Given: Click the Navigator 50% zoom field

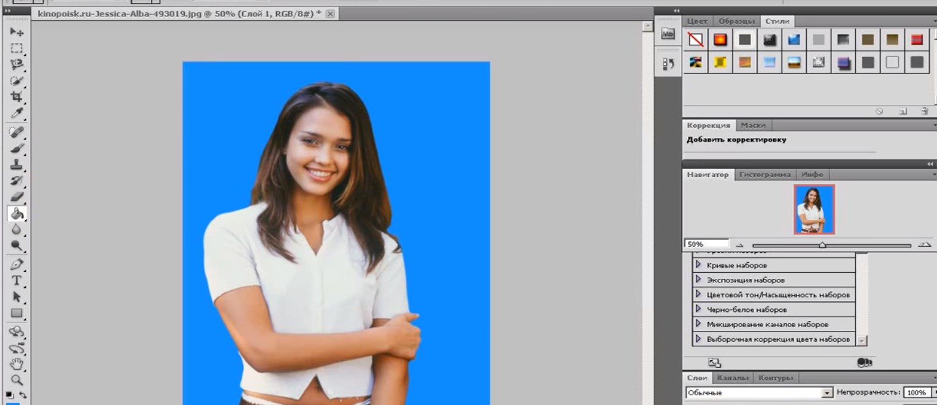Looking at the screenshot, I should pyautogui.click(x=706, y=244).
